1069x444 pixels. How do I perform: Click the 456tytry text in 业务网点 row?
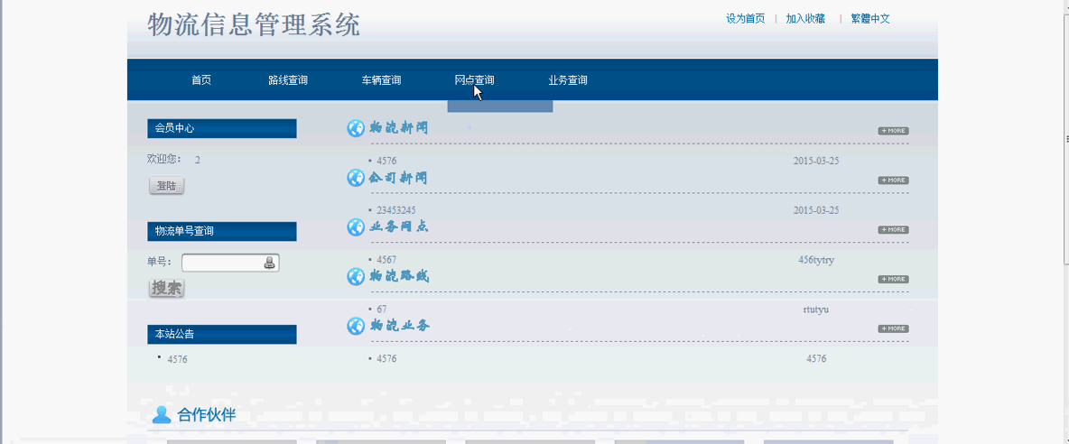click(816, 260)
